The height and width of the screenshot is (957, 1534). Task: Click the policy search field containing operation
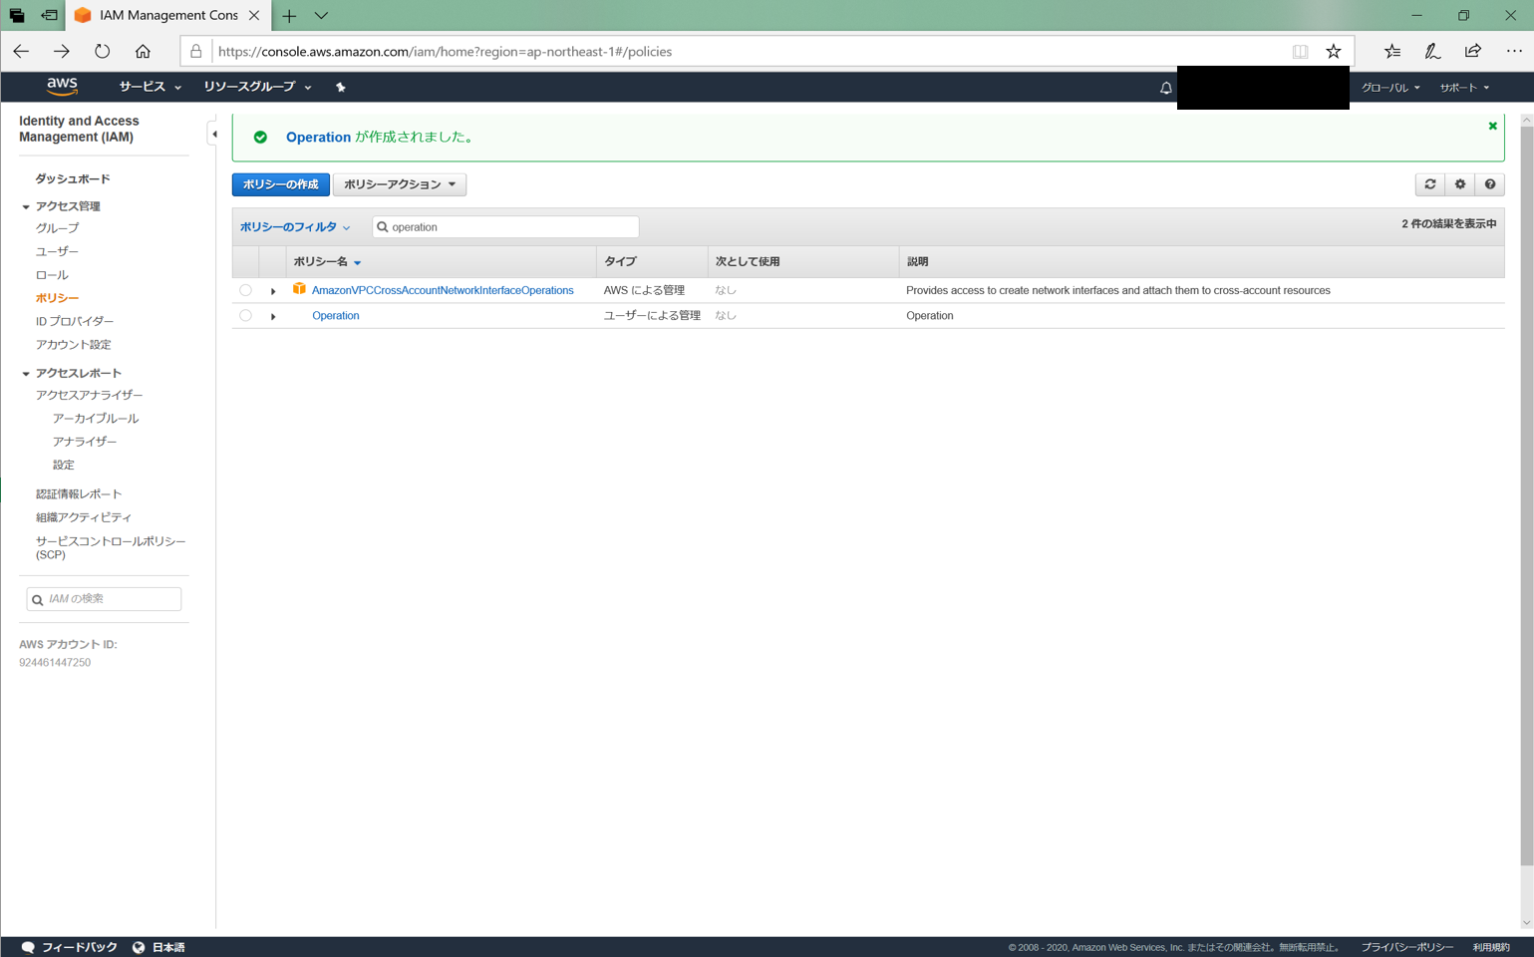pos(505,227)
